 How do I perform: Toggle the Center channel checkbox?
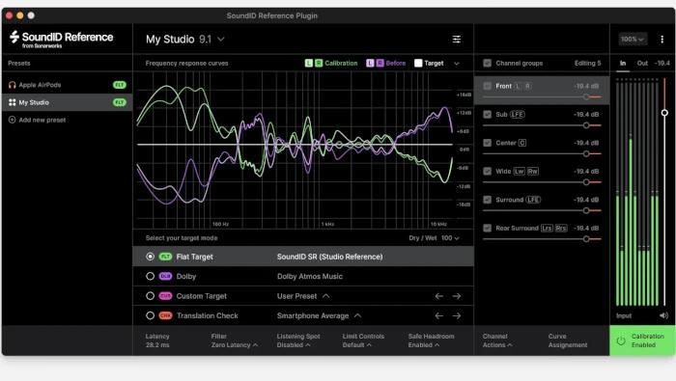click(487, 143)
